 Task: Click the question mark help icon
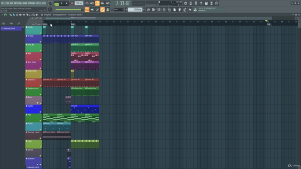(x=201, y=3)
